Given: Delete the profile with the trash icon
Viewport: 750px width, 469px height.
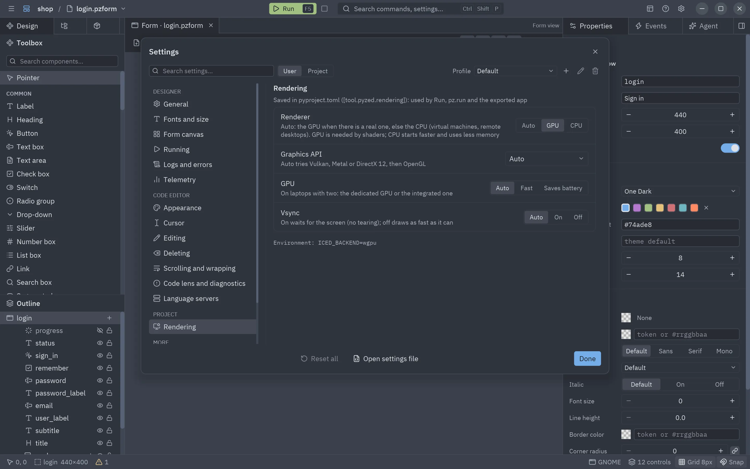Looking at the screenshot, I should pos(595,71).
